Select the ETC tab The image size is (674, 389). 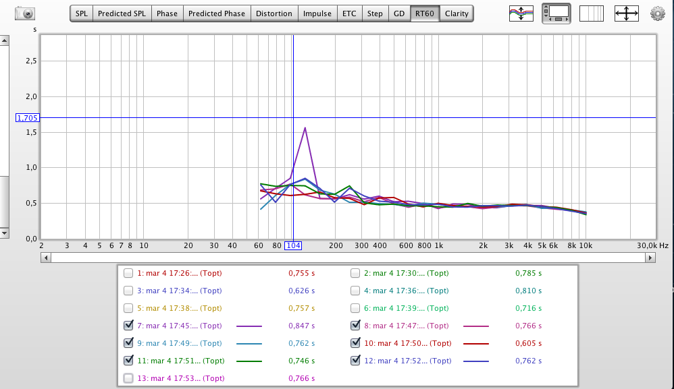[x=349, y=13]
